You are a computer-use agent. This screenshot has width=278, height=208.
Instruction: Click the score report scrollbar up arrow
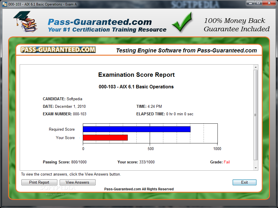coord(256,67)
